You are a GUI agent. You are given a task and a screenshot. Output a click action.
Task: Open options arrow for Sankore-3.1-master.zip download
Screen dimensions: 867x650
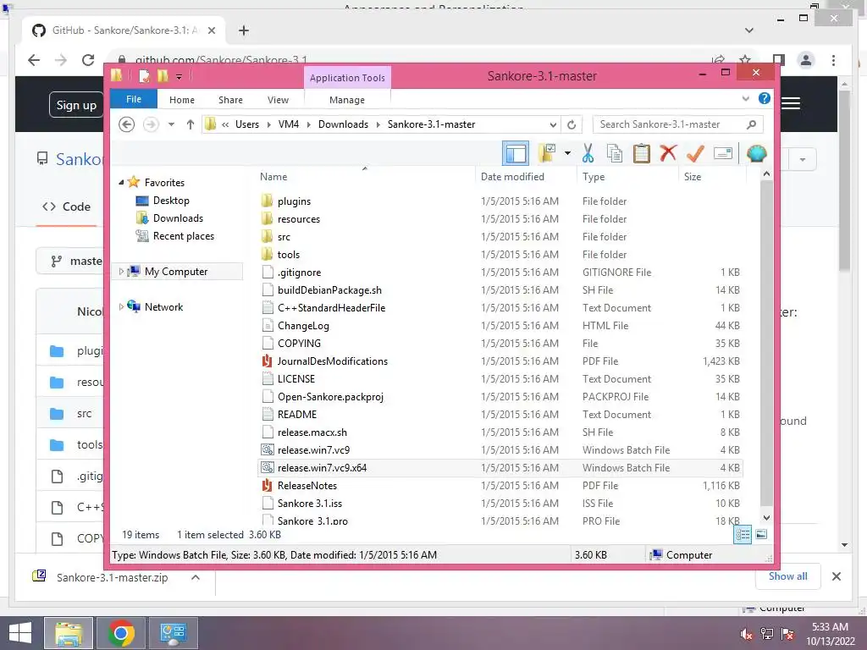(x=196, y=577)
